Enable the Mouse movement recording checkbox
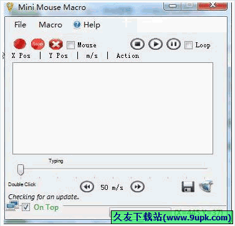This screenshot has width=235, height=226. coord(70,45)
